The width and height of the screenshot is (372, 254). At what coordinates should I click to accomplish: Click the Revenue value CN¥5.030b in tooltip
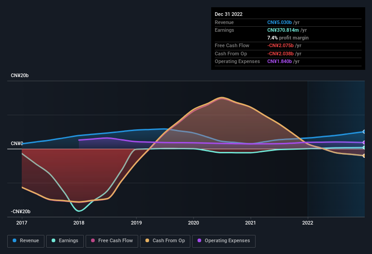pos(280,22)
